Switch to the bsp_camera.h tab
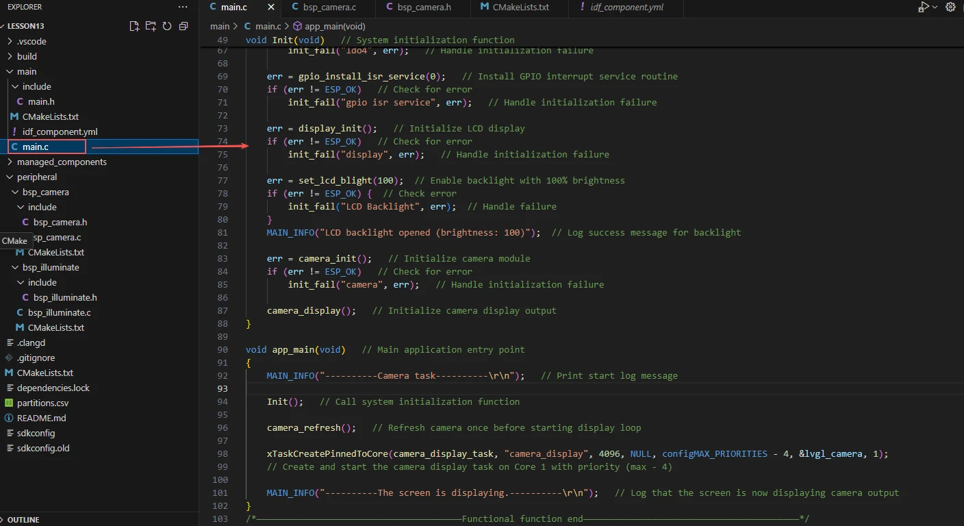 pyautogui.click(x=424, y=8)
